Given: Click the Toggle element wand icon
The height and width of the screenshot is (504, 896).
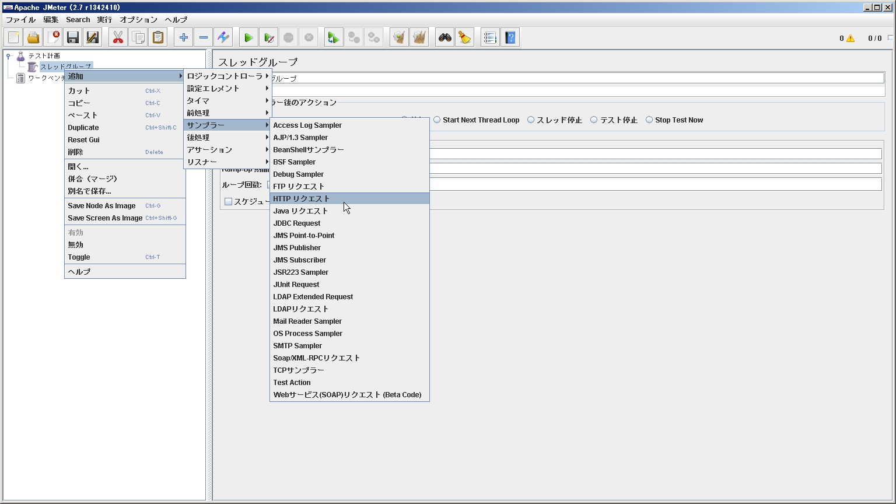Looking at the screenshot, I should click(x=223, y=38).
